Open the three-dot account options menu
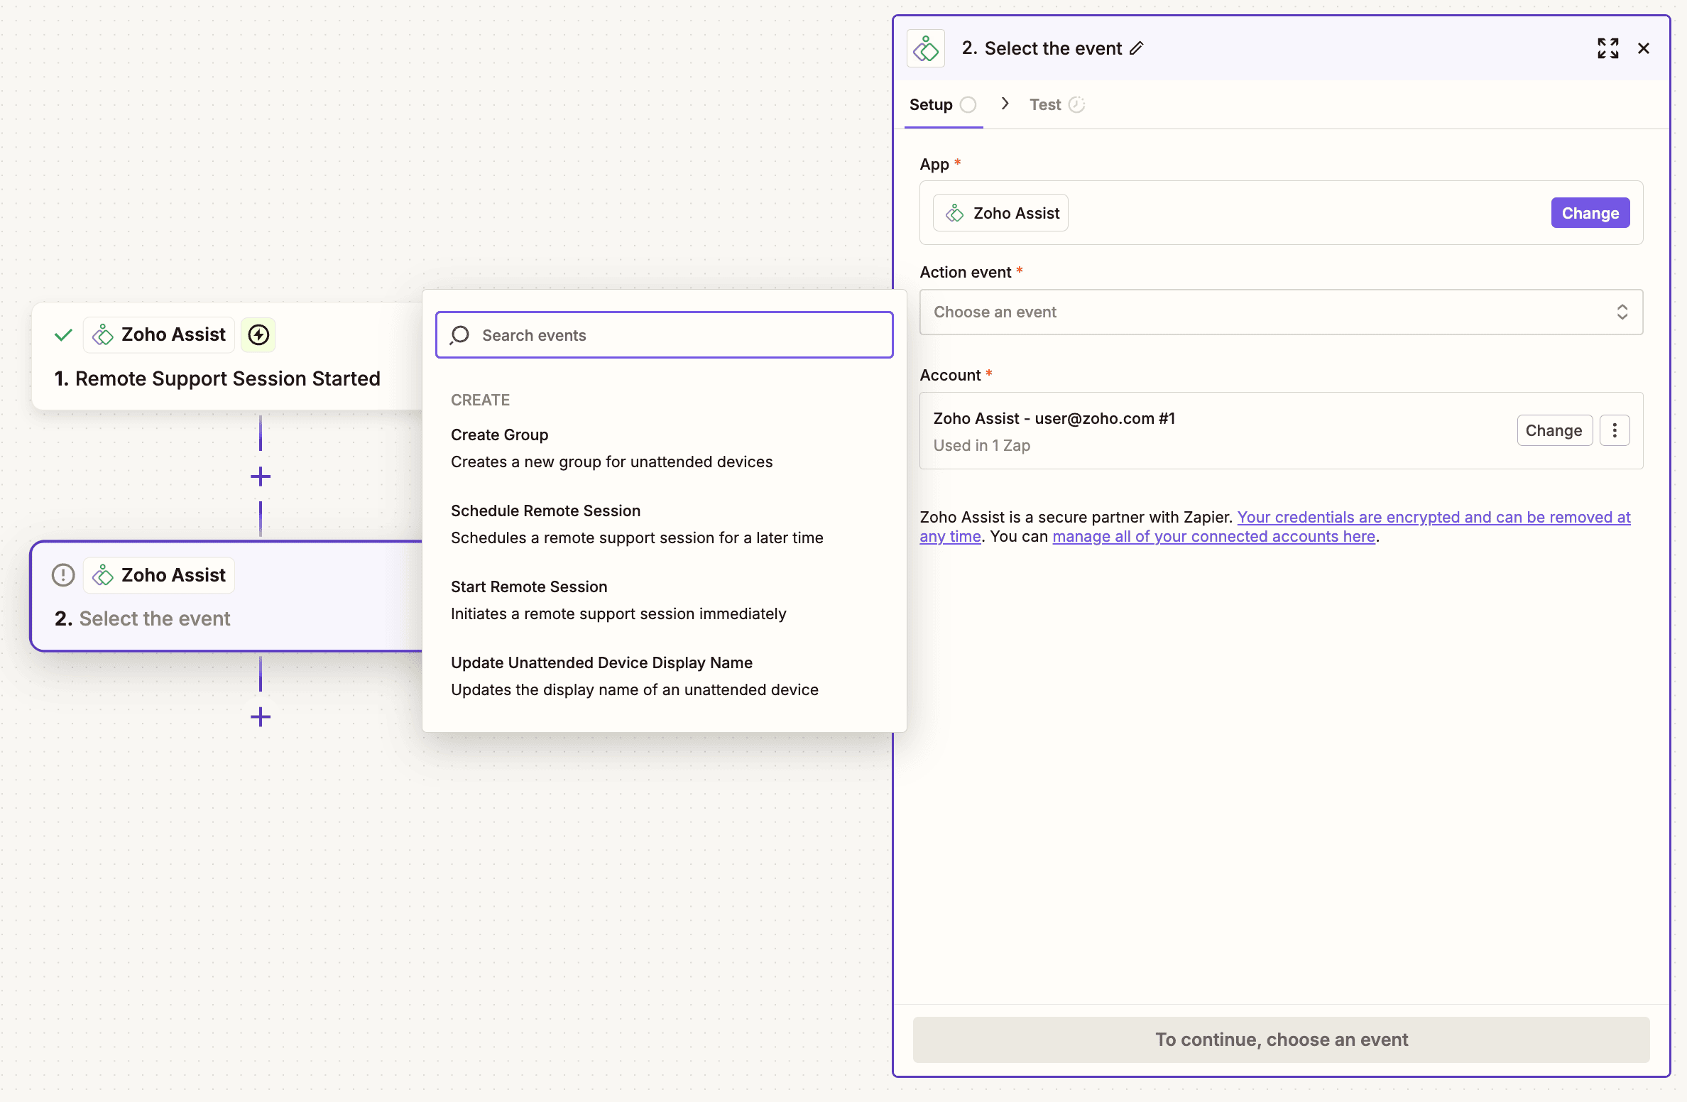The width and height of the screenshot is (1687, 1102). pyautogui.click(x=1614, y=430)
